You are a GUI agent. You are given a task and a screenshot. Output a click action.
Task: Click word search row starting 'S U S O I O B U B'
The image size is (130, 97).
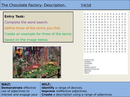click(105, 49)
